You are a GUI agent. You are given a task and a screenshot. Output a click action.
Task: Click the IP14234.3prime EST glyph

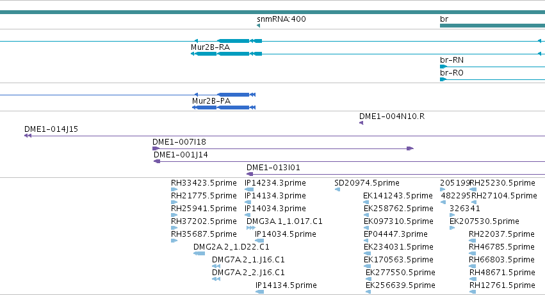coord(249,189)
